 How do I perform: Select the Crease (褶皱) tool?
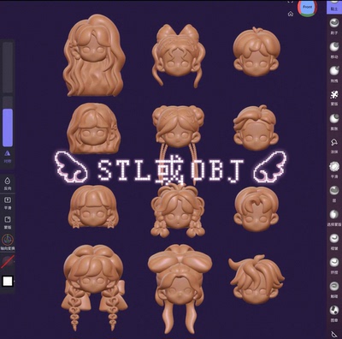(x=334, y=241)
